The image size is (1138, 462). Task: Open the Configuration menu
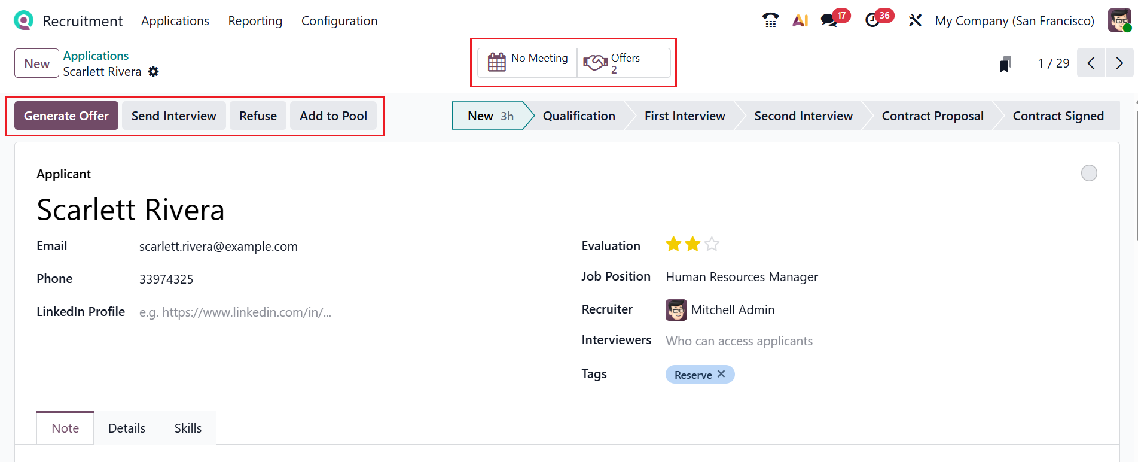coord(339,21)
